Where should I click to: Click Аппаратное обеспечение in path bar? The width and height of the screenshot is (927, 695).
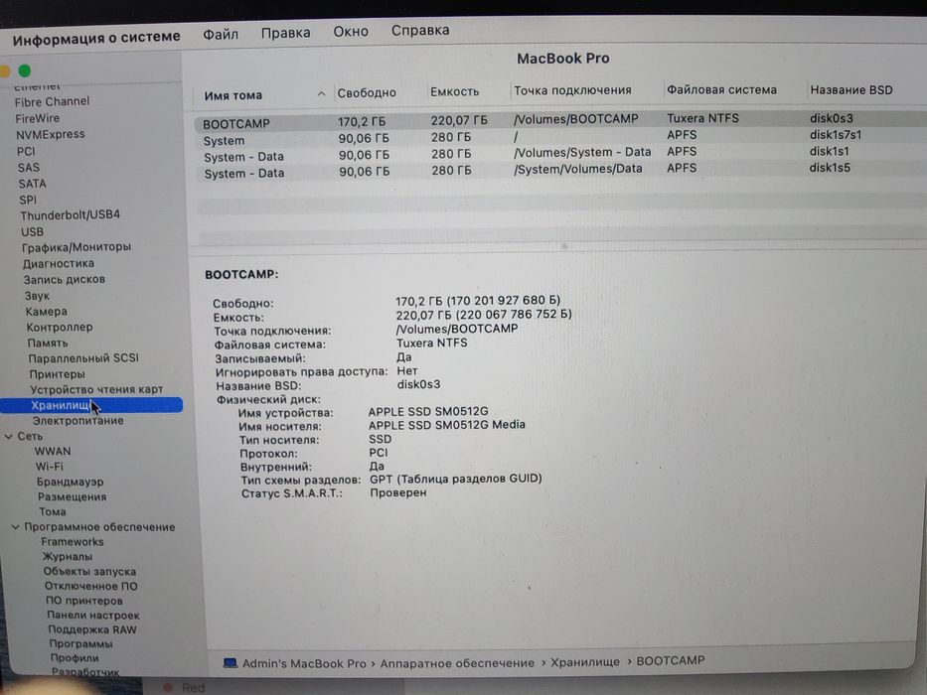pyautogui.click(x=457, y=663)
